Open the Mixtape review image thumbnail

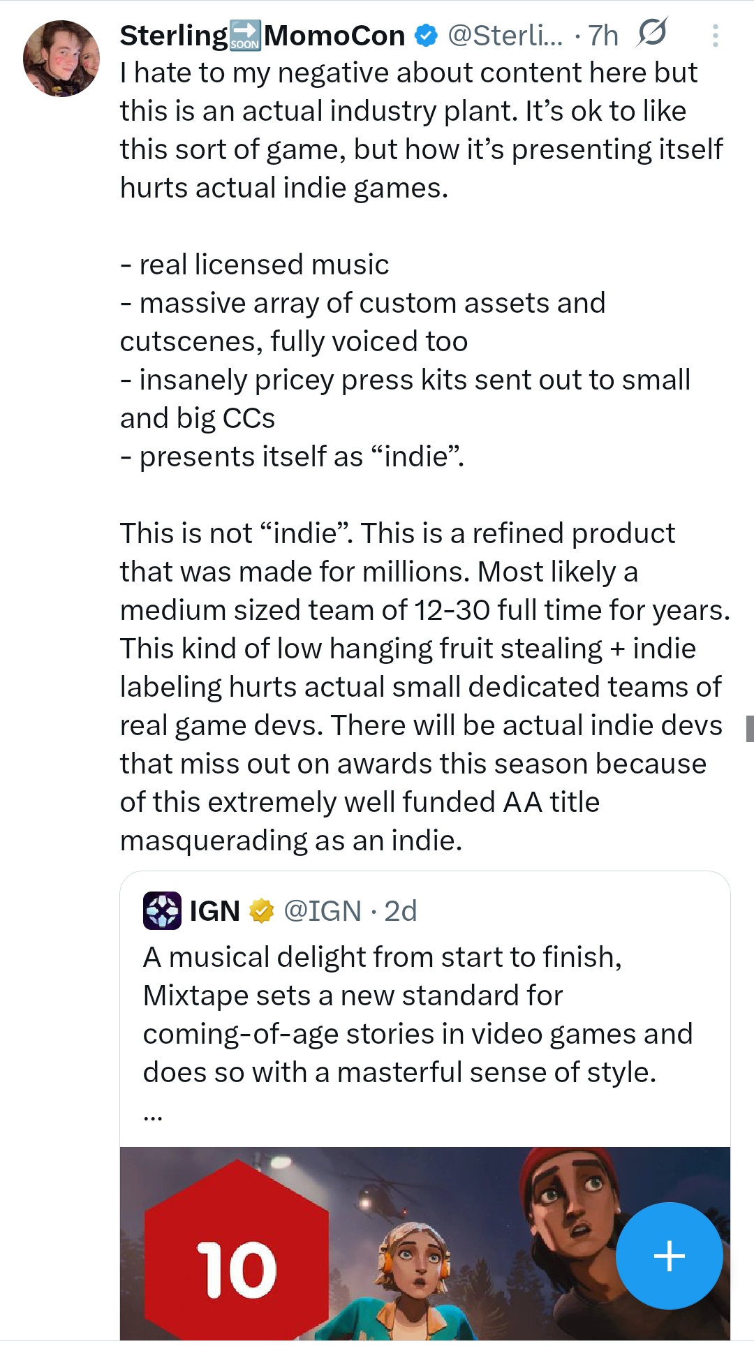(x=424, y=1243)
